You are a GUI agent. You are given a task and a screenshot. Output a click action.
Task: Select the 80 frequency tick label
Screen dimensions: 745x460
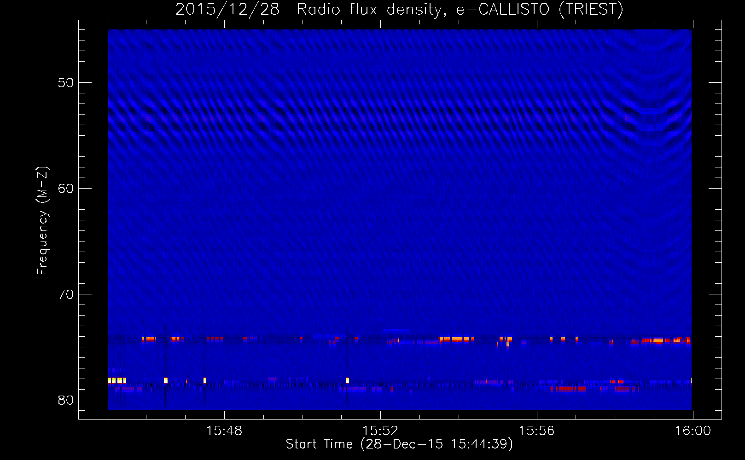(65, 400)
